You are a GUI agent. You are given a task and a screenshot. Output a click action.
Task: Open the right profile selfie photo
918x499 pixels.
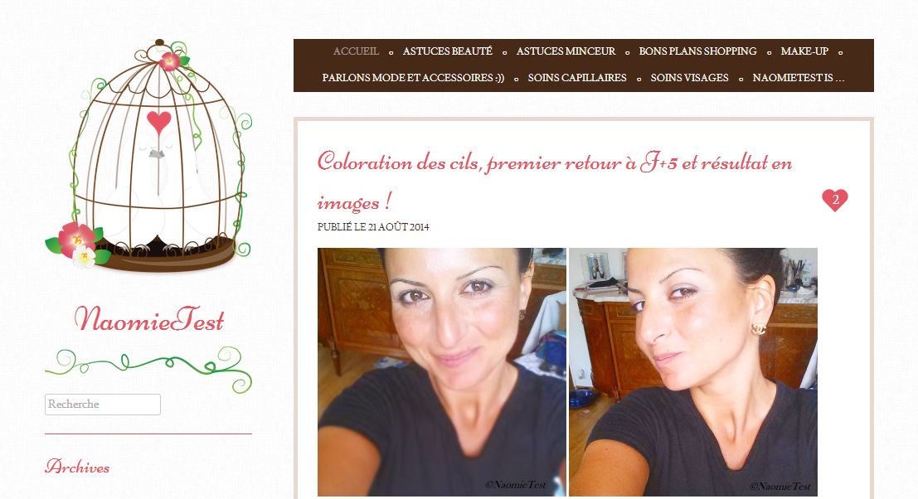(x=693, y=372)
